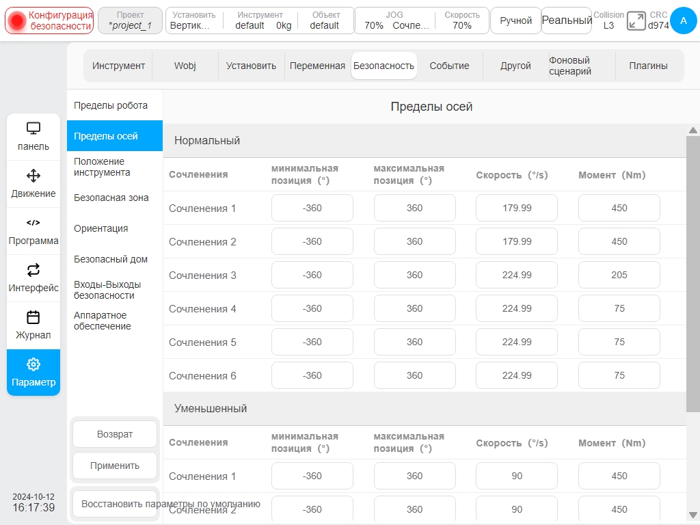
Task: Click normal Сочленения 4 torque field 75
Action: (619, 308)
